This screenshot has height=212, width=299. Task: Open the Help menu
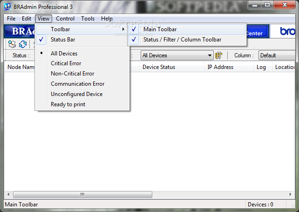click(x=107, y=19)
